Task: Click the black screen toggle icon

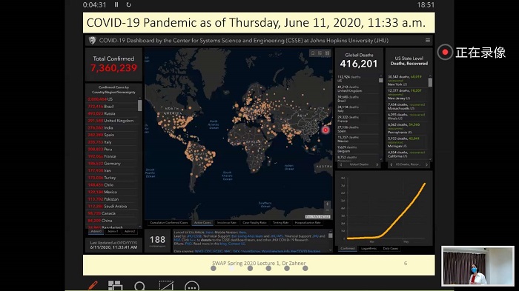Action: (x=166, y=286)
